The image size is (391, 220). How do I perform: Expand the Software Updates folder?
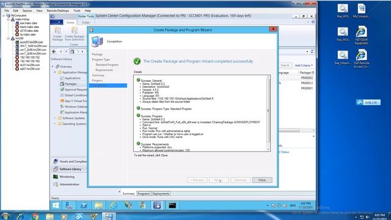55,118
